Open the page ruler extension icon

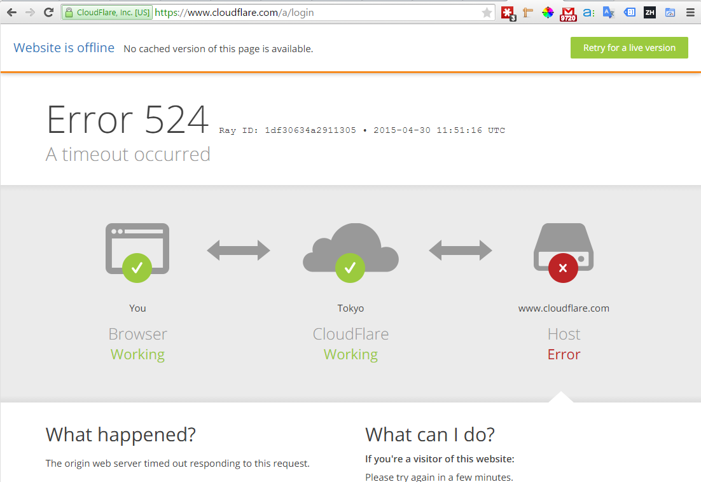click(x=528, y=13)
